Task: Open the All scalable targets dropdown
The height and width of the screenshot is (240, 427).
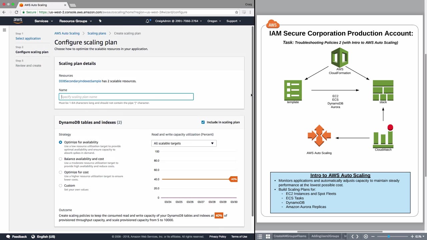Action: (184, 143)
